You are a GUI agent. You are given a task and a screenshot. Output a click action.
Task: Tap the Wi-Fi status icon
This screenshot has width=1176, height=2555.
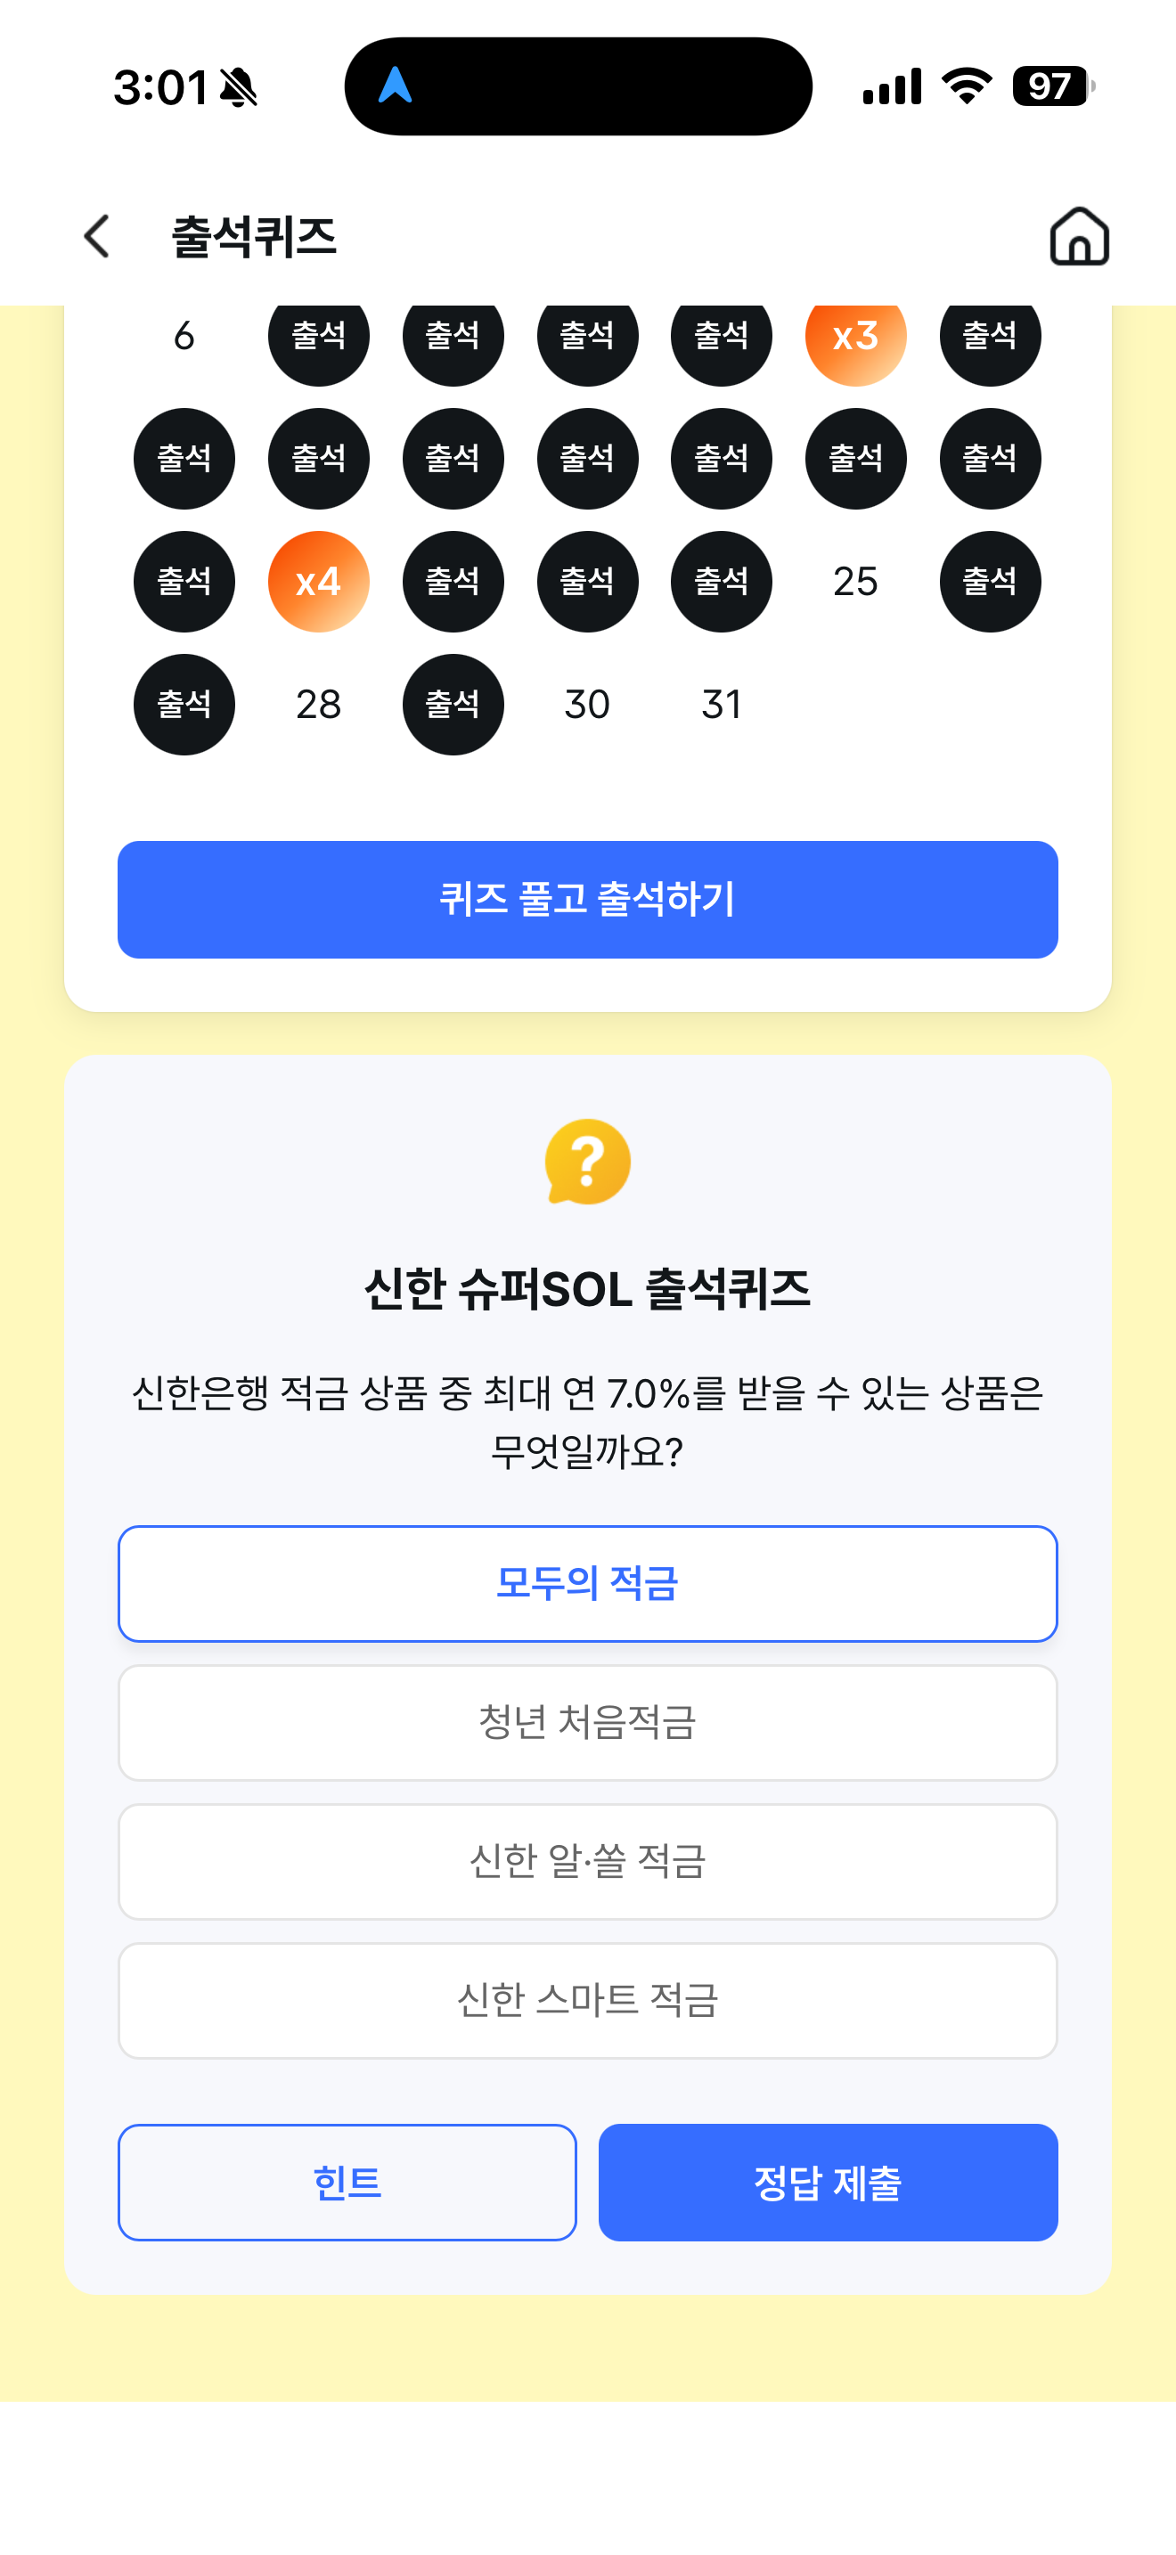click(x=967, y=86)
